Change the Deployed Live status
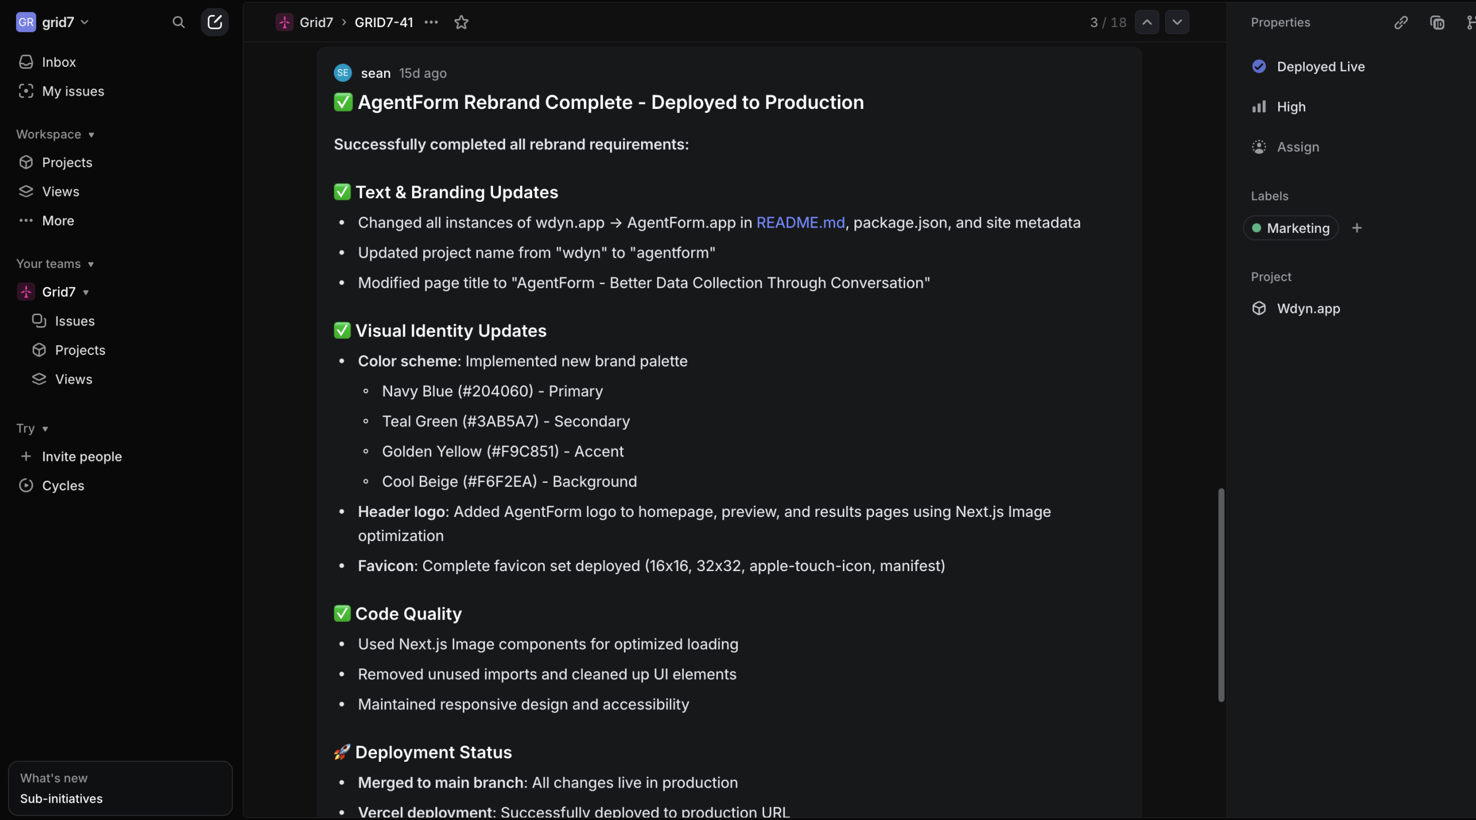The width and height of the screenshot is (1476, 820). pyautogui.click(x=1309, y=67)
